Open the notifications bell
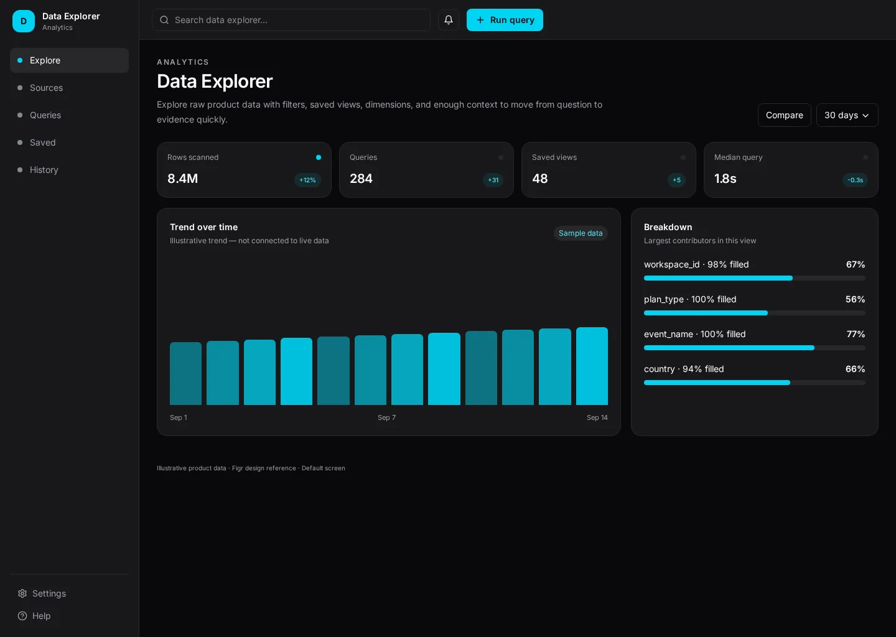The height and width of the screenshot is (637, 896). pos(449,20)
